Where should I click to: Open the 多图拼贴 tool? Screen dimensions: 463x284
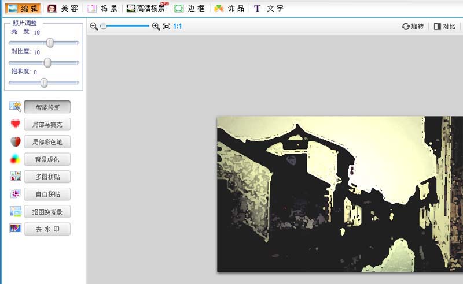click(x=47, y=177)
